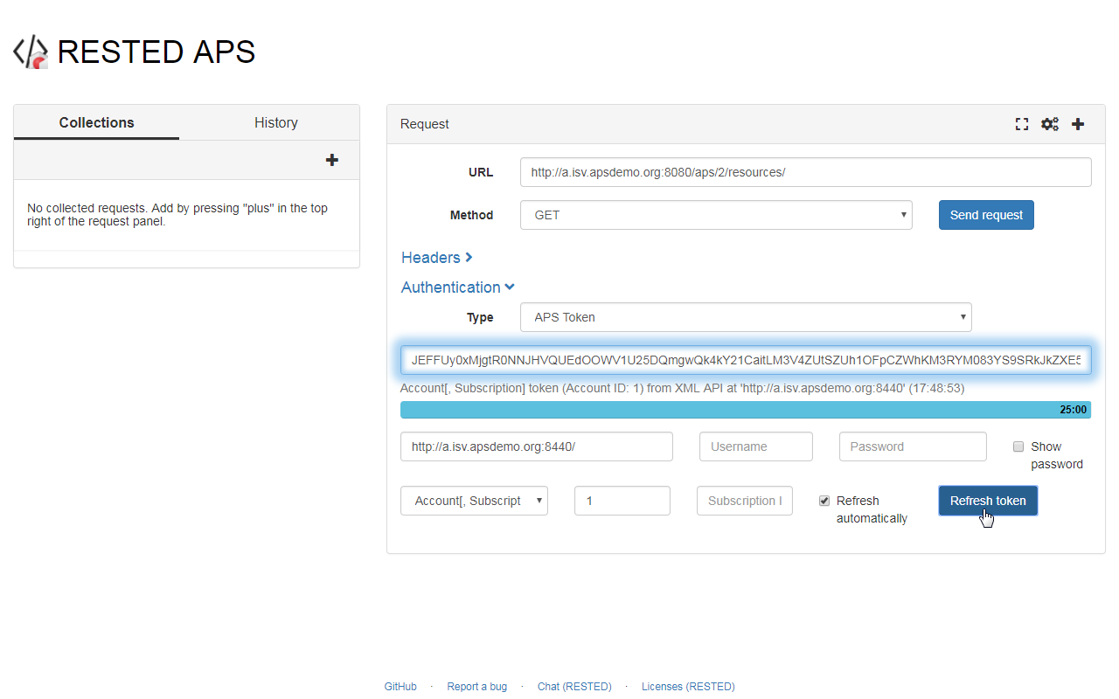Enable the Show password checkbox
This screenshot has height=699, width=1119.
[x=1018, y=446]
